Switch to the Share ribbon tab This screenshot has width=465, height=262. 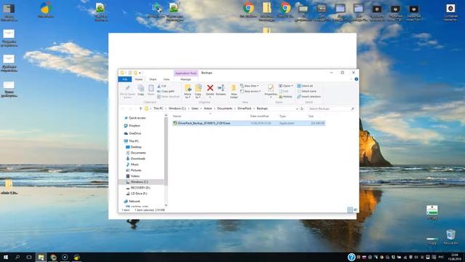click(153, 79)
